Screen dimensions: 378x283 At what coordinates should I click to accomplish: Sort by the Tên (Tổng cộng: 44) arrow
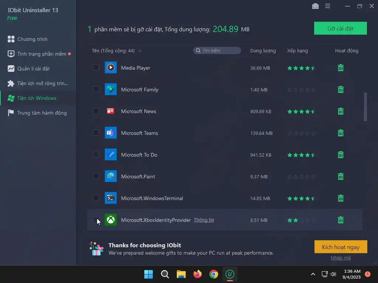(140, 51)
